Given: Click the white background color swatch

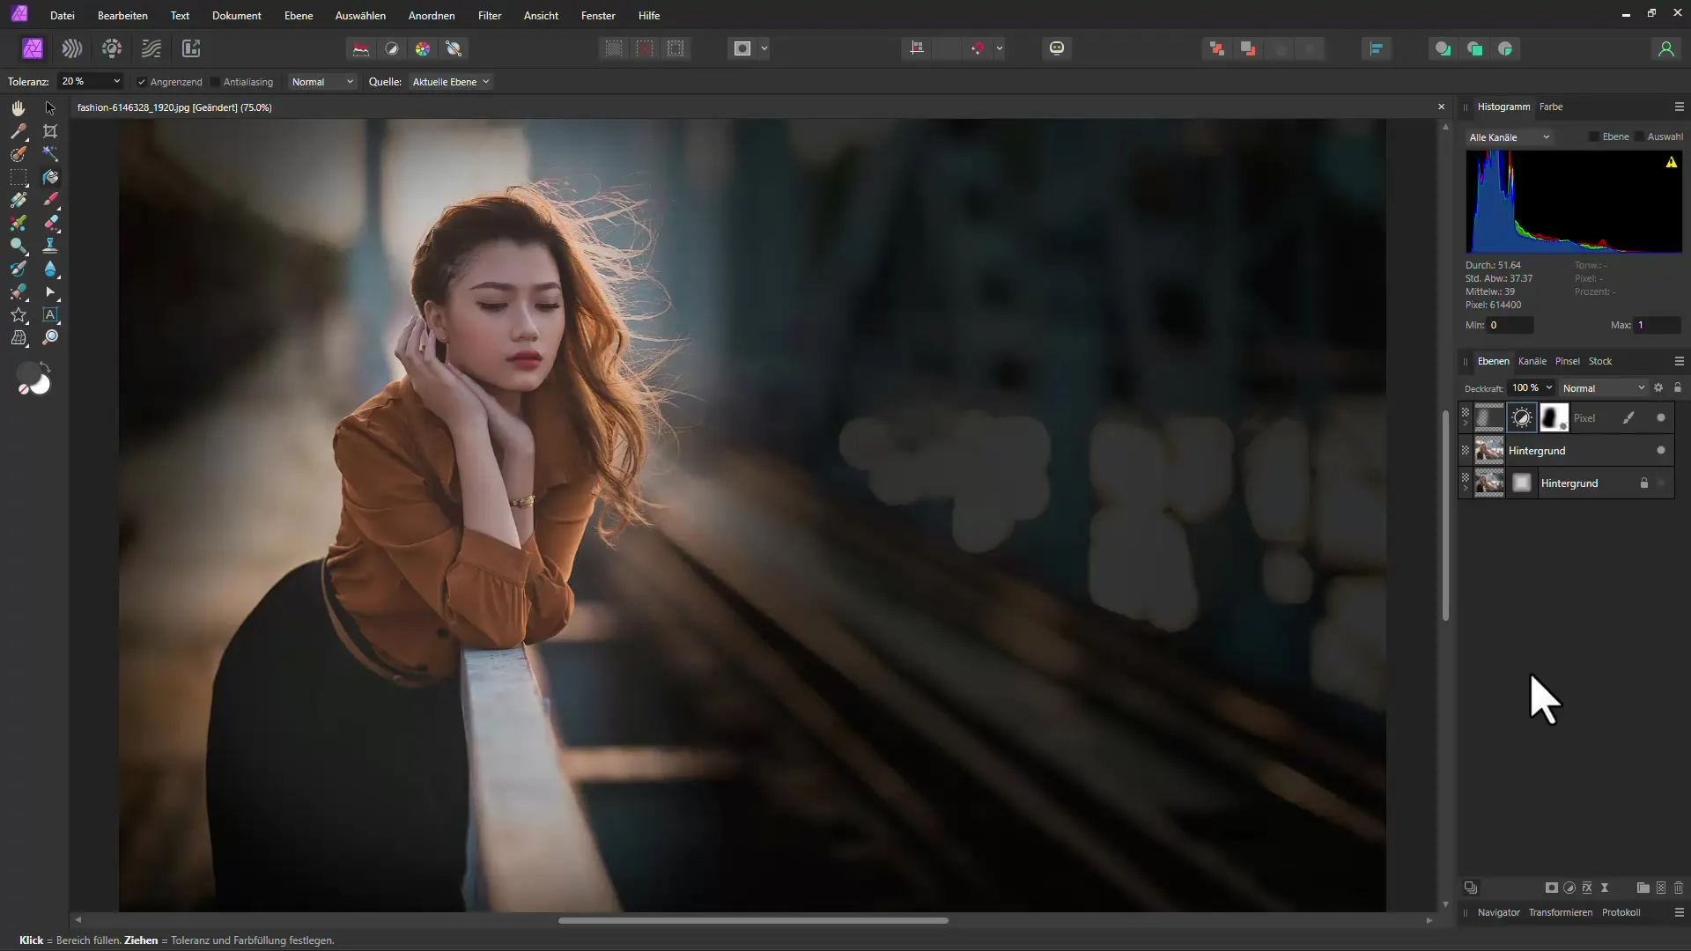Looking at the screenshot, I should click(x=41, y=385).
